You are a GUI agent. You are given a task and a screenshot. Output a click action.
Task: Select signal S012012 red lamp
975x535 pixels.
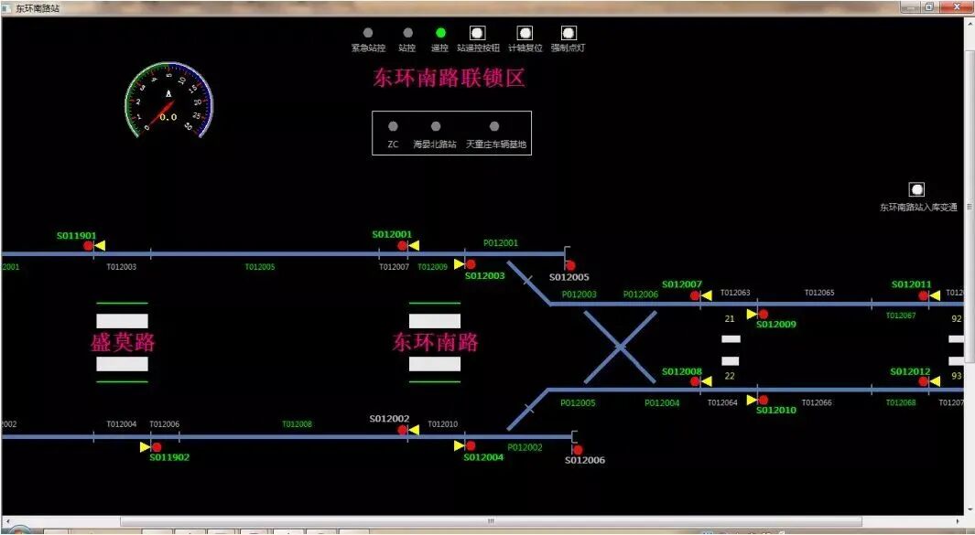(x=924, y=381)
